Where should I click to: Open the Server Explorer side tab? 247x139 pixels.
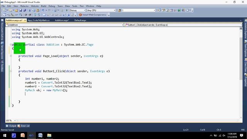pyautogui.click(x=2, y=51)
